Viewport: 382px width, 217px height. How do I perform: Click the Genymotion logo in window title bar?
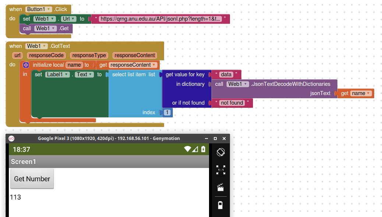(x=11, y=139)
